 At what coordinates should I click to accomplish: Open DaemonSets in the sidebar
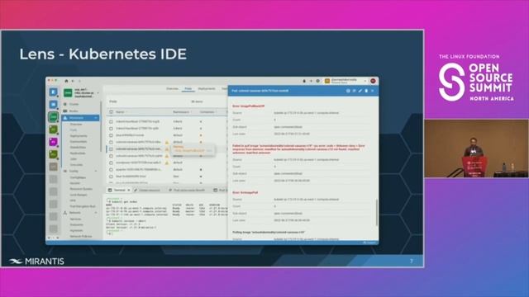pyautogui.click(x=79, y=142)
